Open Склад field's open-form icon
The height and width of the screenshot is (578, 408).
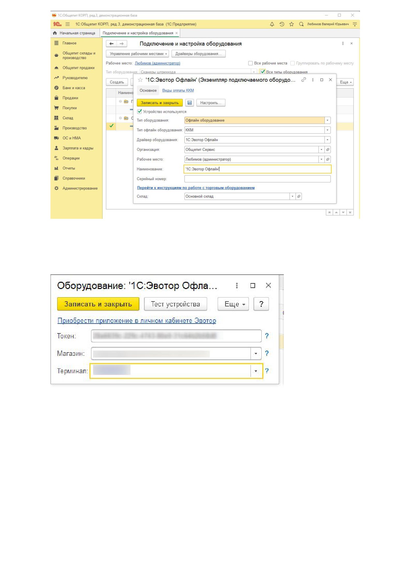pos(299,196)
